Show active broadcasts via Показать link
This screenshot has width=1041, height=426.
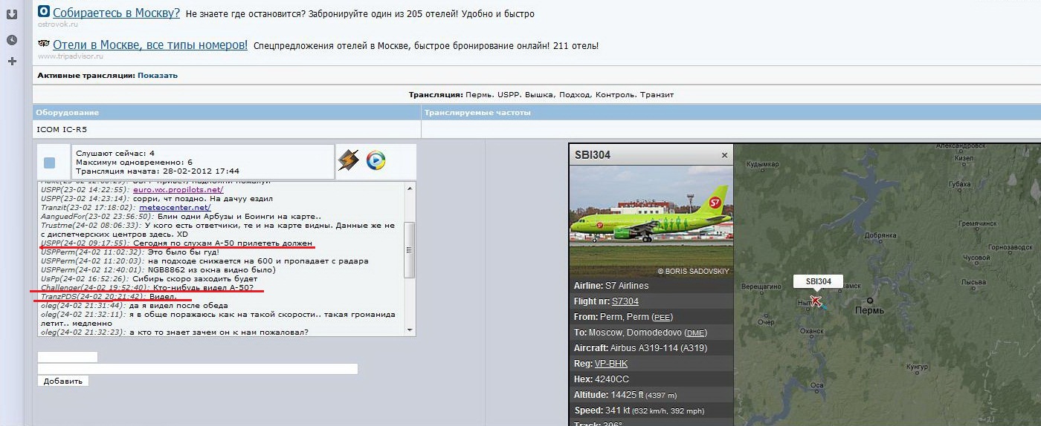click(158, 76)
